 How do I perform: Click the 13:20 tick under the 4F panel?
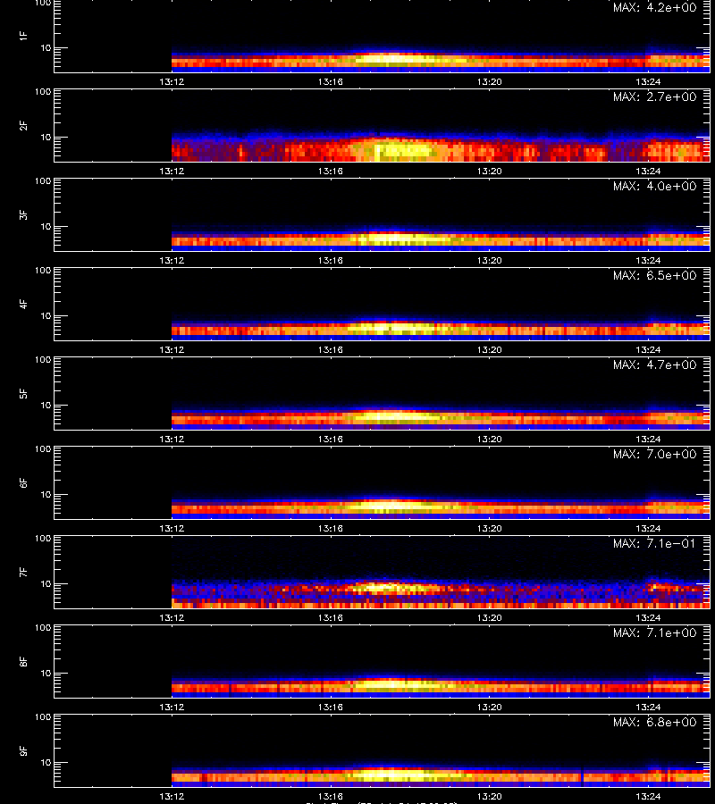pos(489,349)
